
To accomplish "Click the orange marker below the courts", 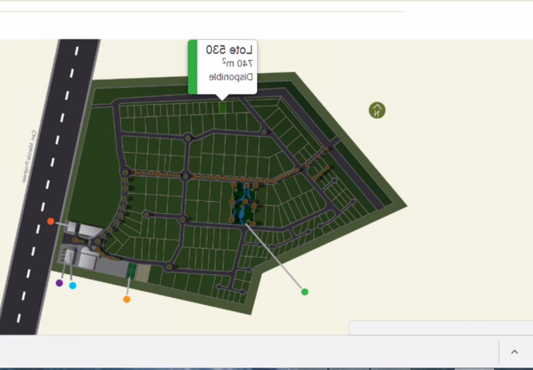I will pos(127,299).
